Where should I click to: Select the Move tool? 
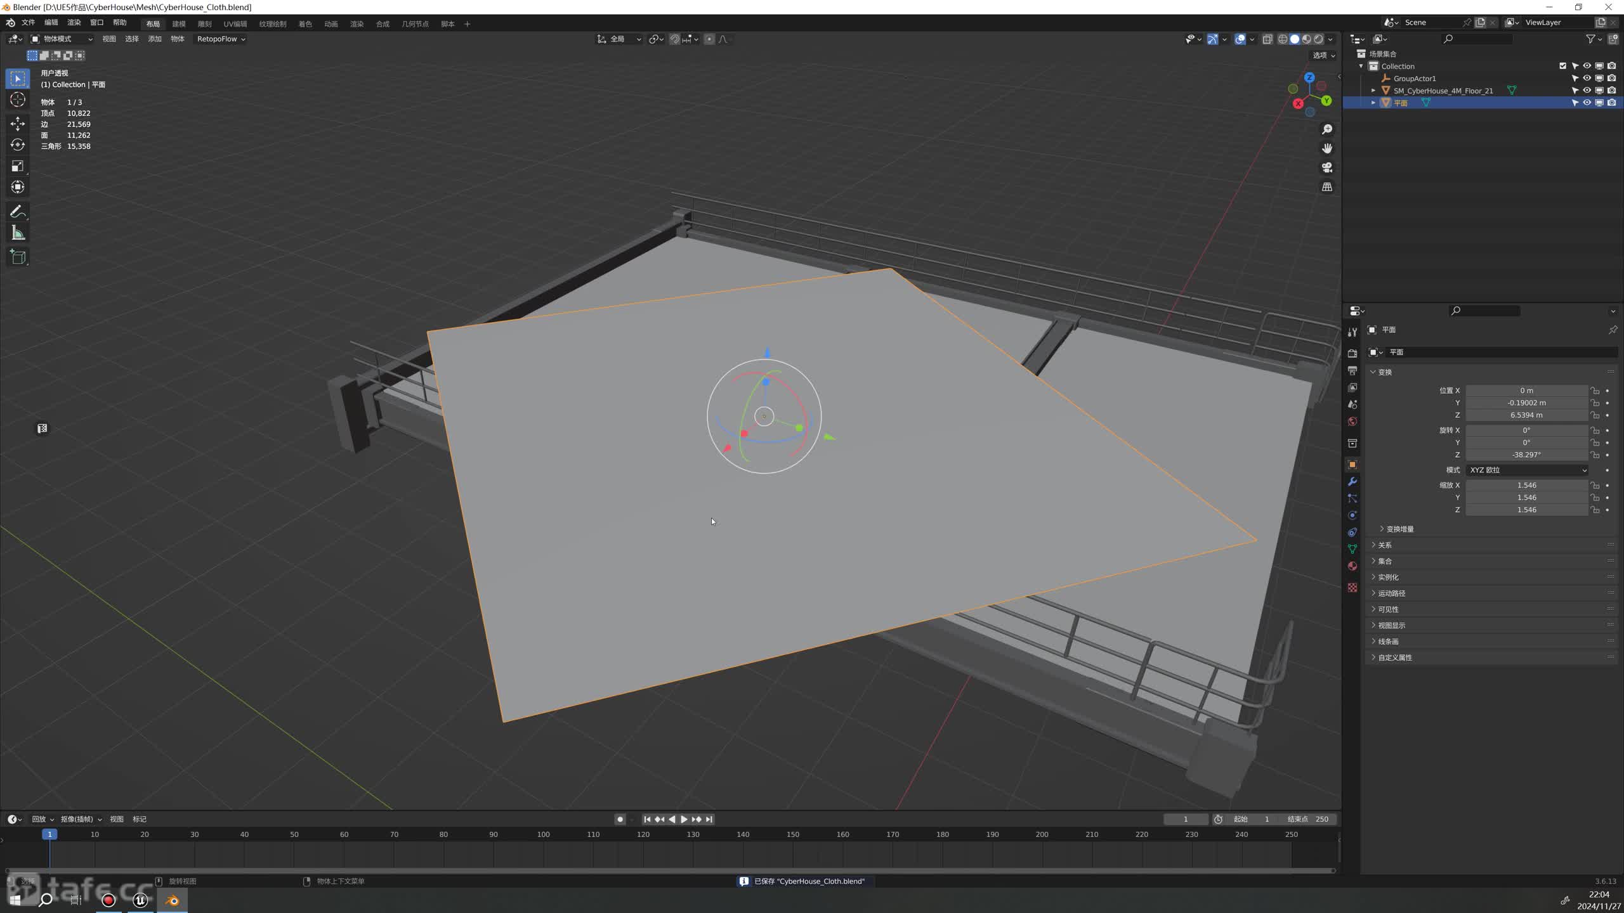tap(18, 123)
